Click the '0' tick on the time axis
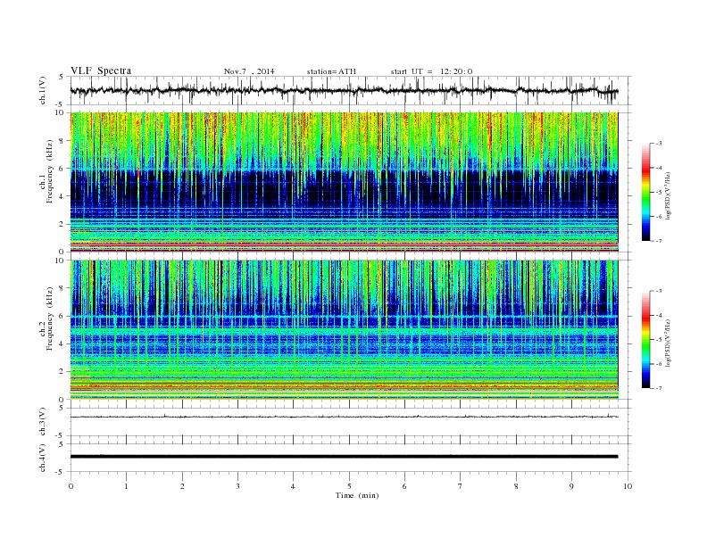 [x=71, y=486]
